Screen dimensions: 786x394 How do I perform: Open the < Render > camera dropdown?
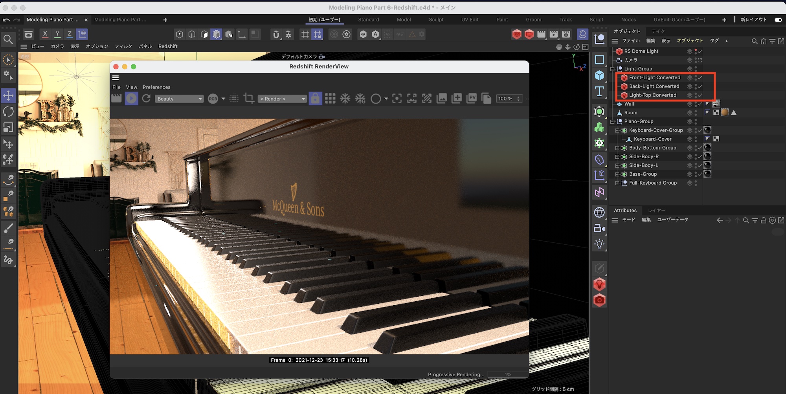pos(282,99)
